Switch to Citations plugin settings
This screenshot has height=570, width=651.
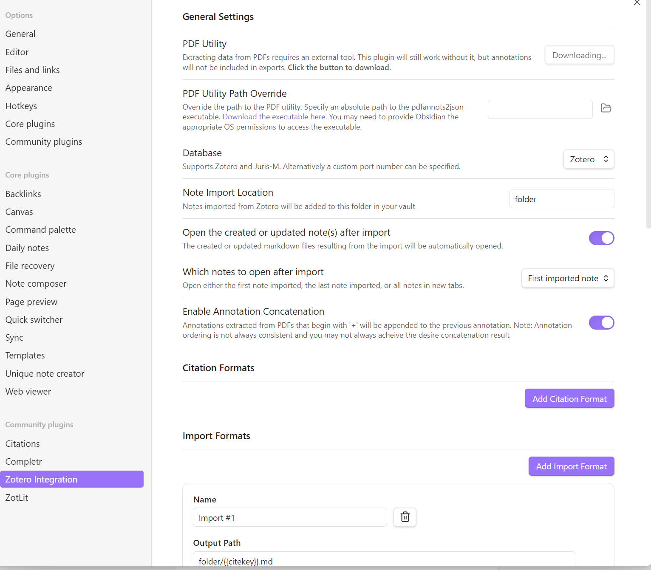[x=22, y=443]
